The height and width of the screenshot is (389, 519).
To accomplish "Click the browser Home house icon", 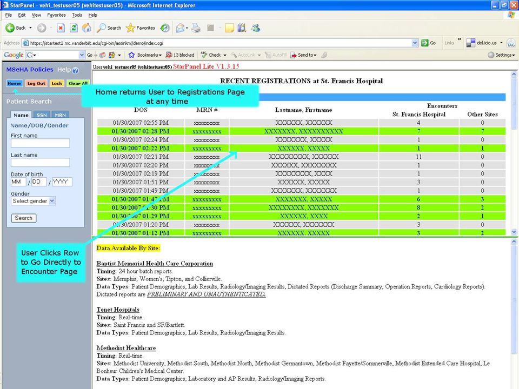I will [x=86, y=28].
